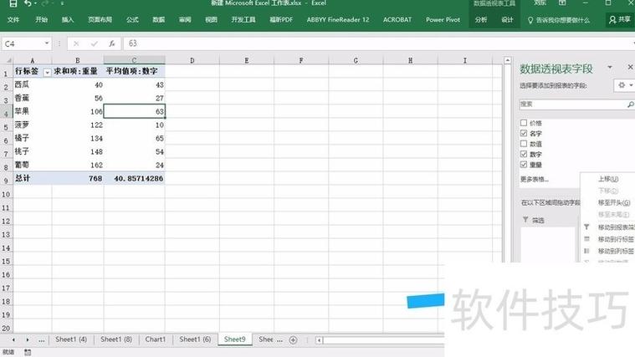Open the 公式 ribbon tab
This screenshot has height=357, width=635.
[132, 19]
